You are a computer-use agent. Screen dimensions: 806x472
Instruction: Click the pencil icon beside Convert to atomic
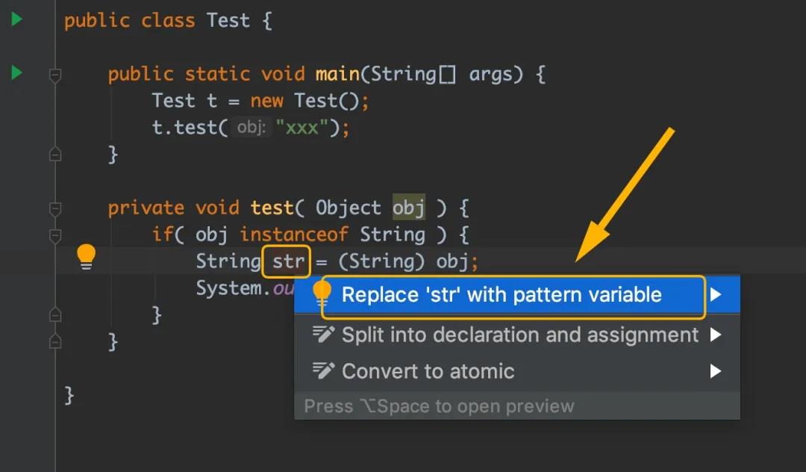323,370
